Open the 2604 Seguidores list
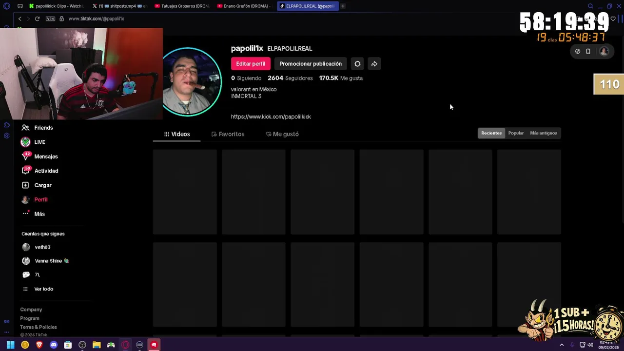The image size is (624, 351). click(x=290, y=78)
